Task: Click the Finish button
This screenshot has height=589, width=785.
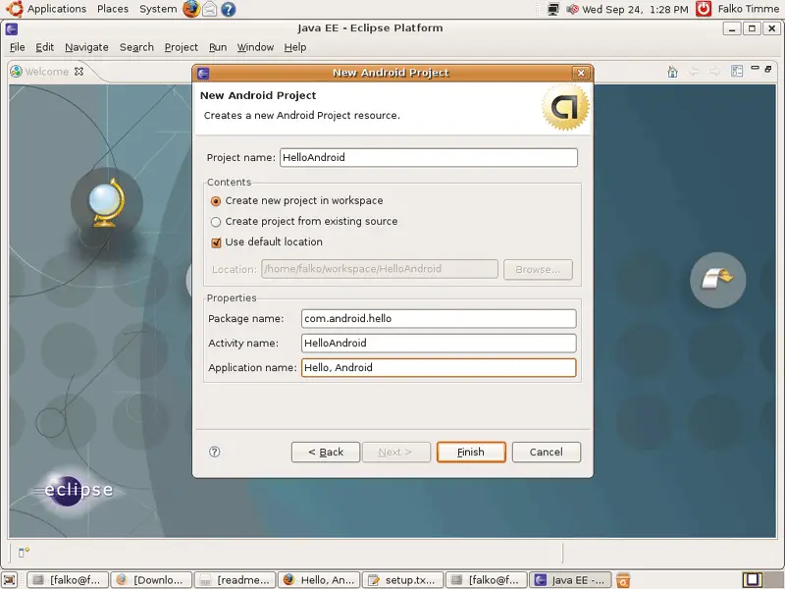Action: pyautogui.click(x=471, y=452)
